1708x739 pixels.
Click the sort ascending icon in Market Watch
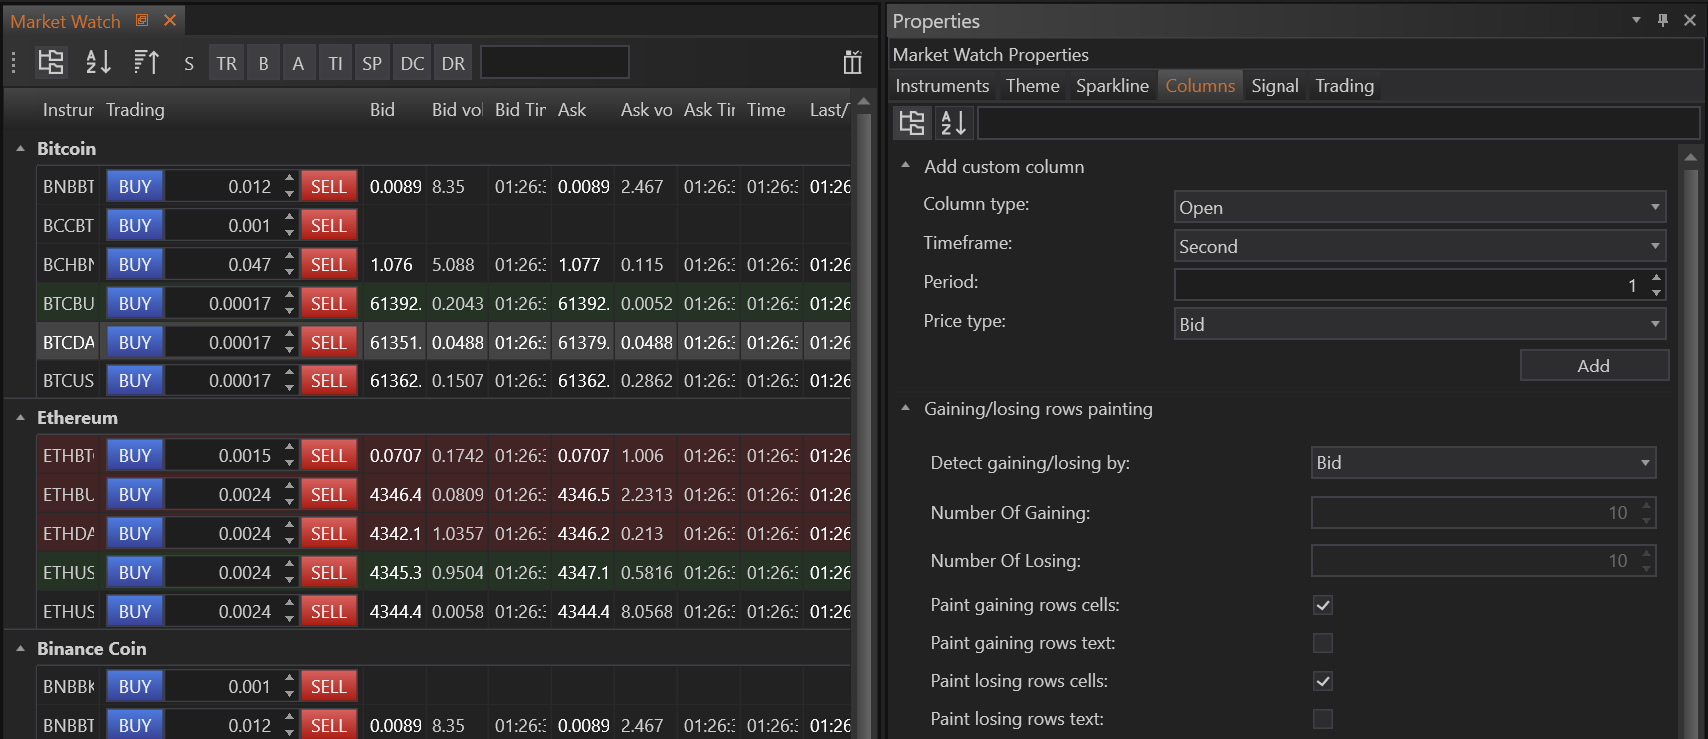pyautogui.click(x=146, y=62)
